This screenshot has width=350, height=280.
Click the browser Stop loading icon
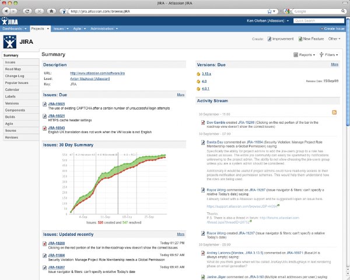[x=39, y=11]
